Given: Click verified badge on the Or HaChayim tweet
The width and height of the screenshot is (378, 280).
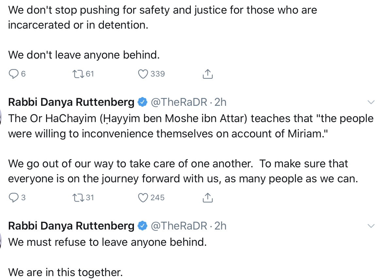Looking at the screenshot, I should click(142, 102).
